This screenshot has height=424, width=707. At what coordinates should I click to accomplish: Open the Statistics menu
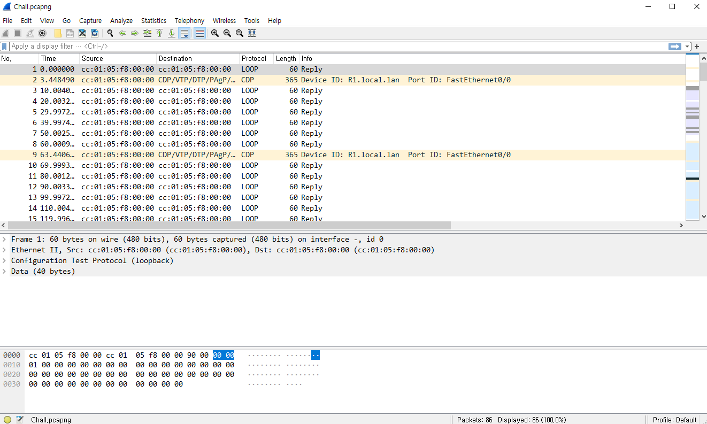(x=153, y=20)
